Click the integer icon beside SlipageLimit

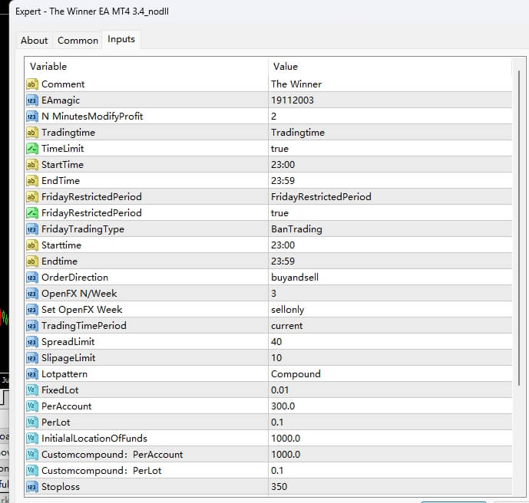coord(32,358)
